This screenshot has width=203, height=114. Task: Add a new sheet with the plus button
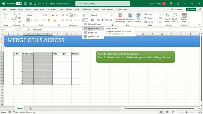coord(30,108)
